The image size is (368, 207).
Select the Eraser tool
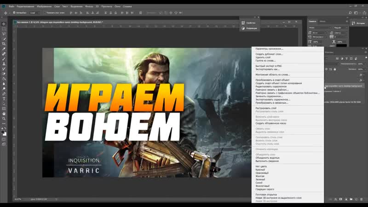(x=4, y=74)
